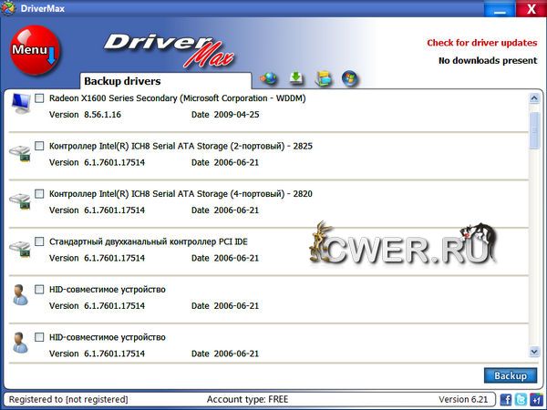This screenshot has width=547, height=410.
Task: Click the Google +1 icon
Action: 535,399
